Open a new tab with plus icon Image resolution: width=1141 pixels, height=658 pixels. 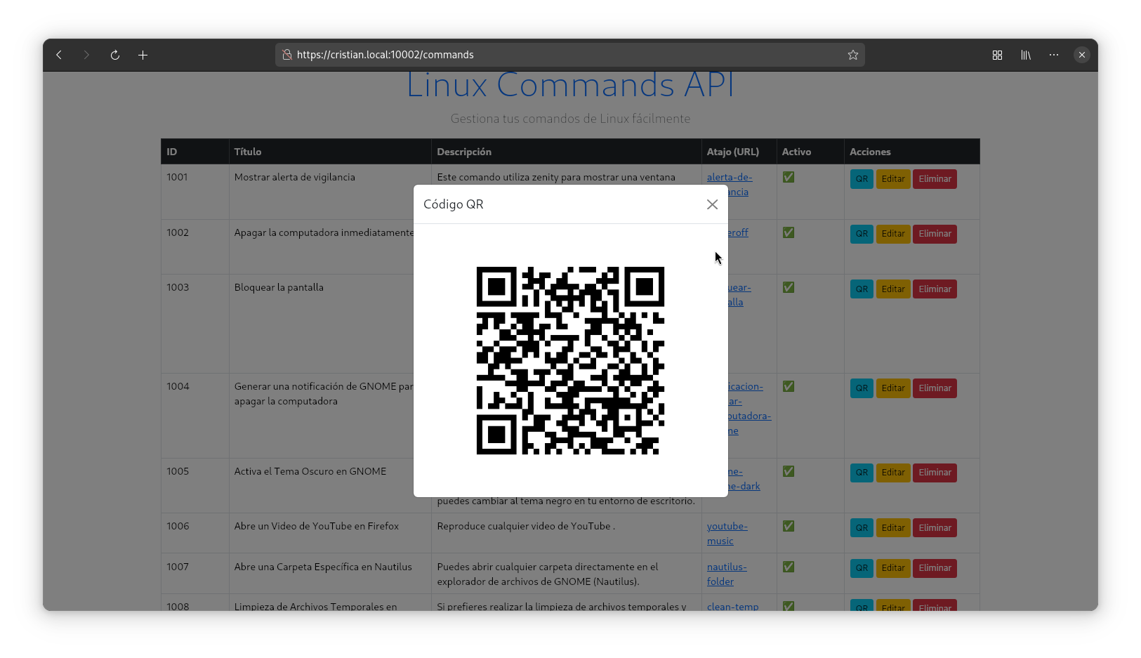(x=143, y=55)
